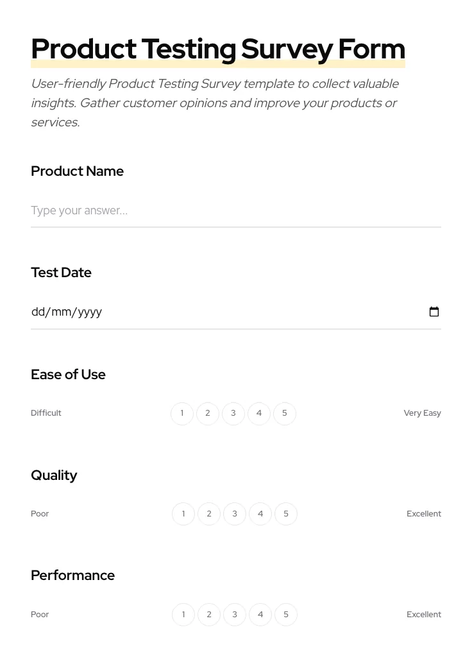Rate Quality as 4
This screenshot has width=472, height=657.
pos(260,513)
